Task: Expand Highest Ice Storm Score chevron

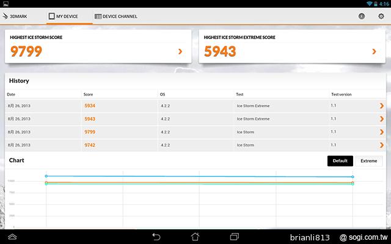Action: coord(180,51)
